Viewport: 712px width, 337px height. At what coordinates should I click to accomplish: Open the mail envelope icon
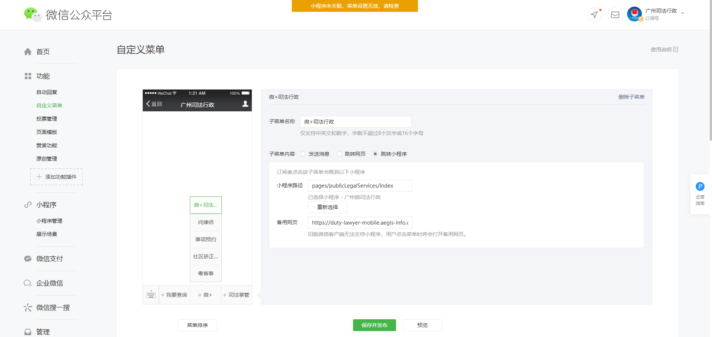[x=615, y=15]
